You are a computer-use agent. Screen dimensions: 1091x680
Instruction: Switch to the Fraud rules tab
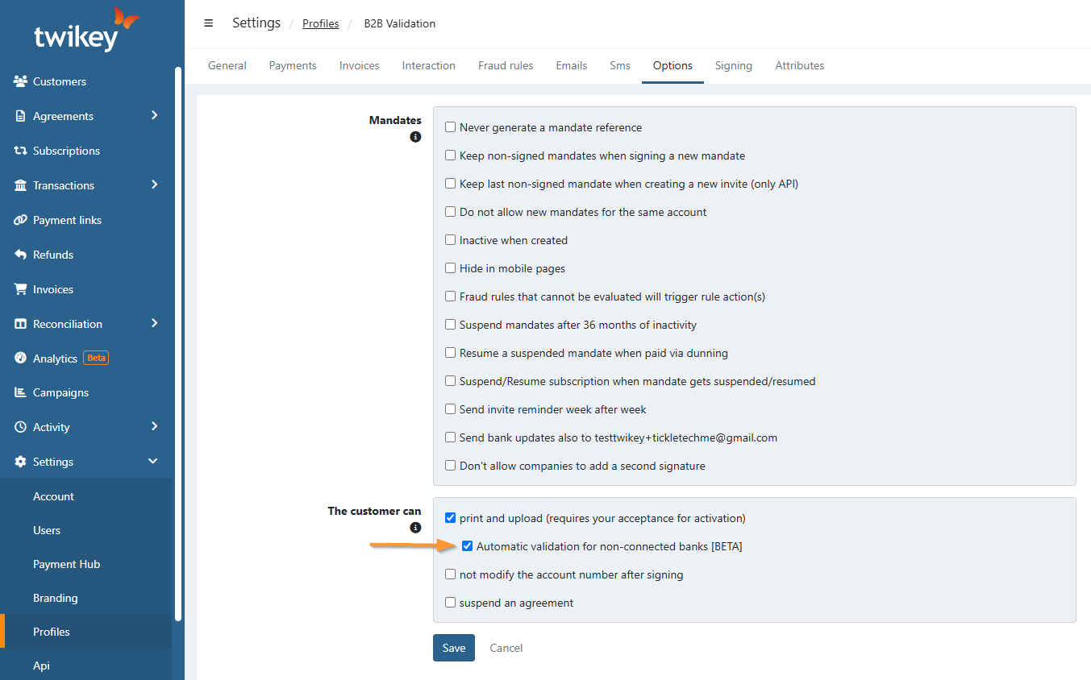pos(505,66)
